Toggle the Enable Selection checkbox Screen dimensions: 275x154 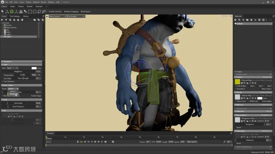48,11
